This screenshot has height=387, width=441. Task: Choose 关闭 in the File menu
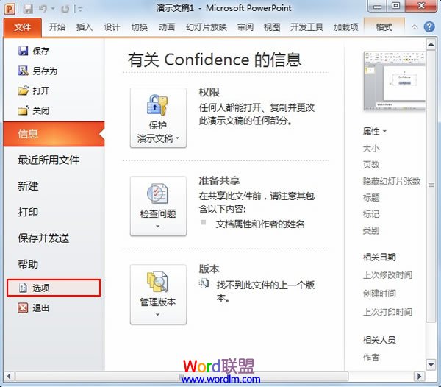[40, 110]
